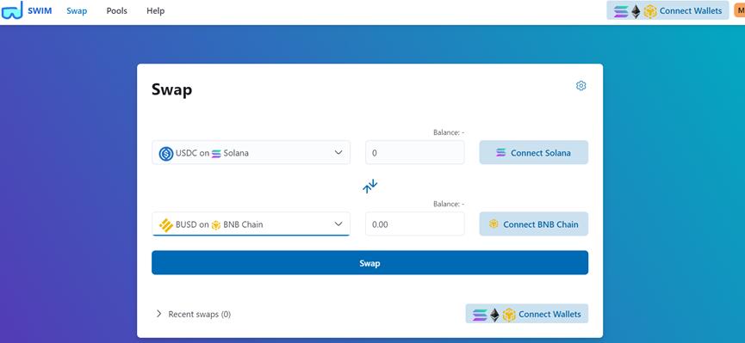Open swap settings gear icon
Screen dimensions: 745x343
pos(580,86)
